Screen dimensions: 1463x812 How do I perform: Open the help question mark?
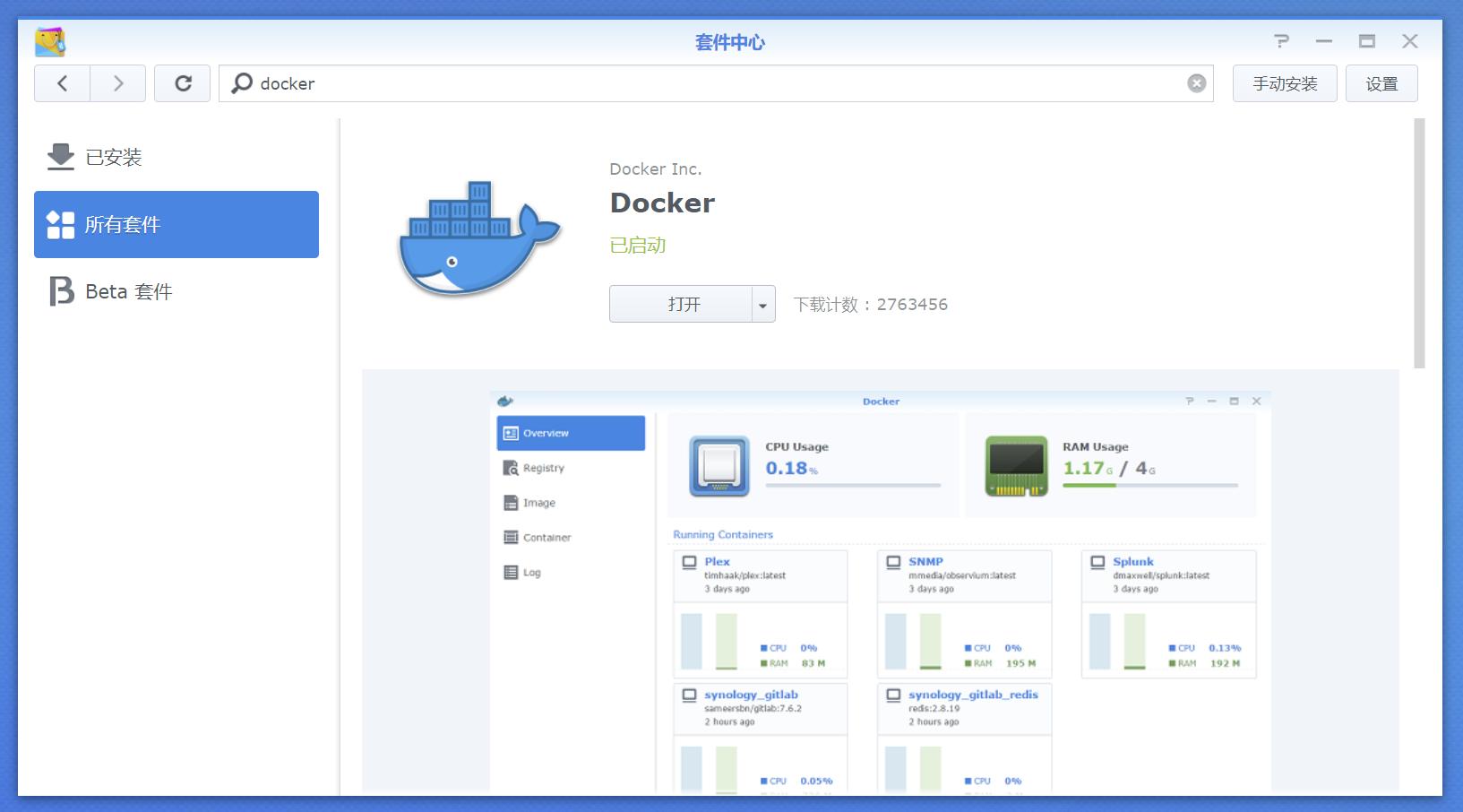click(x=1281, y=41)
